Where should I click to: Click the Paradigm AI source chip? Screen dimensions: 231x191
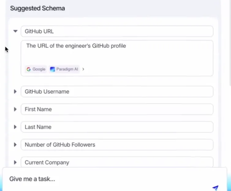click(x=64, y=69)
